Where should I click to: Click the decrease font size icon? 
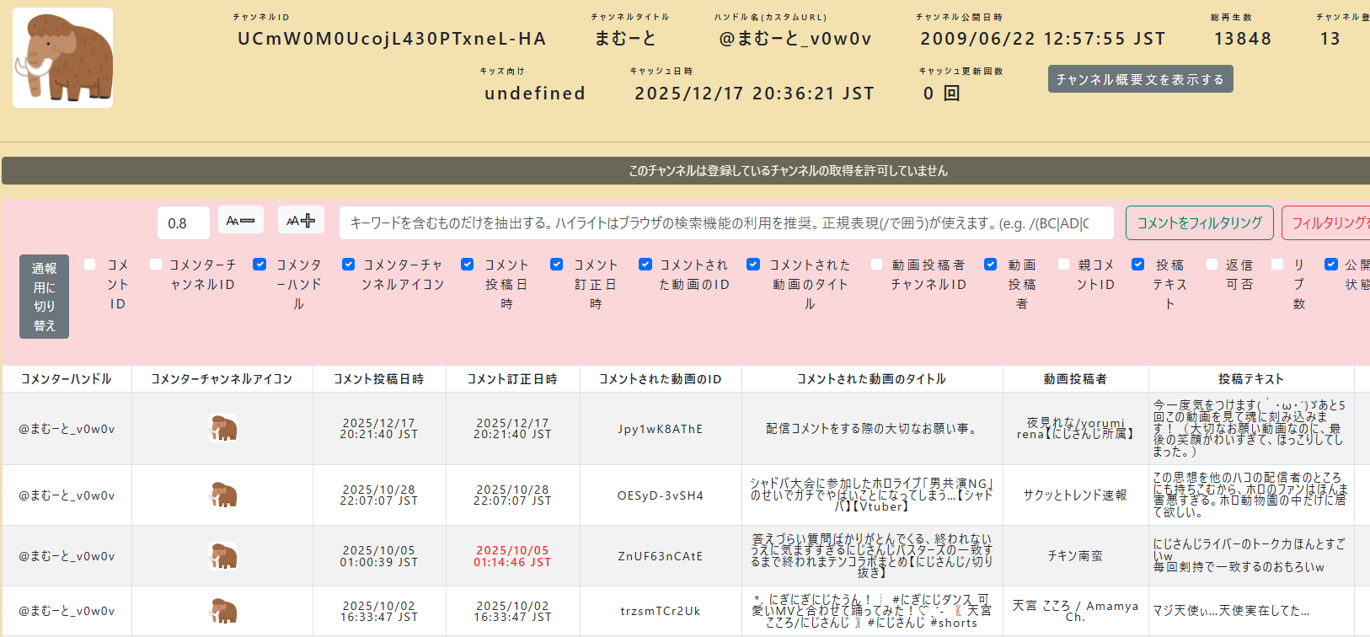(241, 221)
